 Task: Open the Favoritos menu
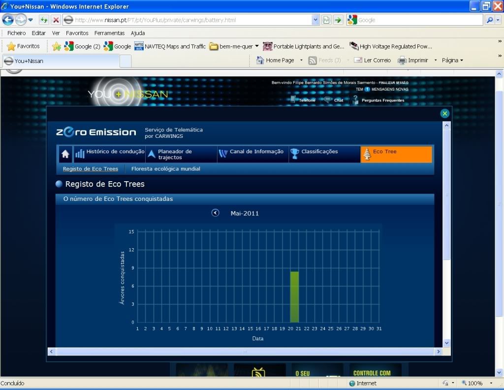[77, 33]
